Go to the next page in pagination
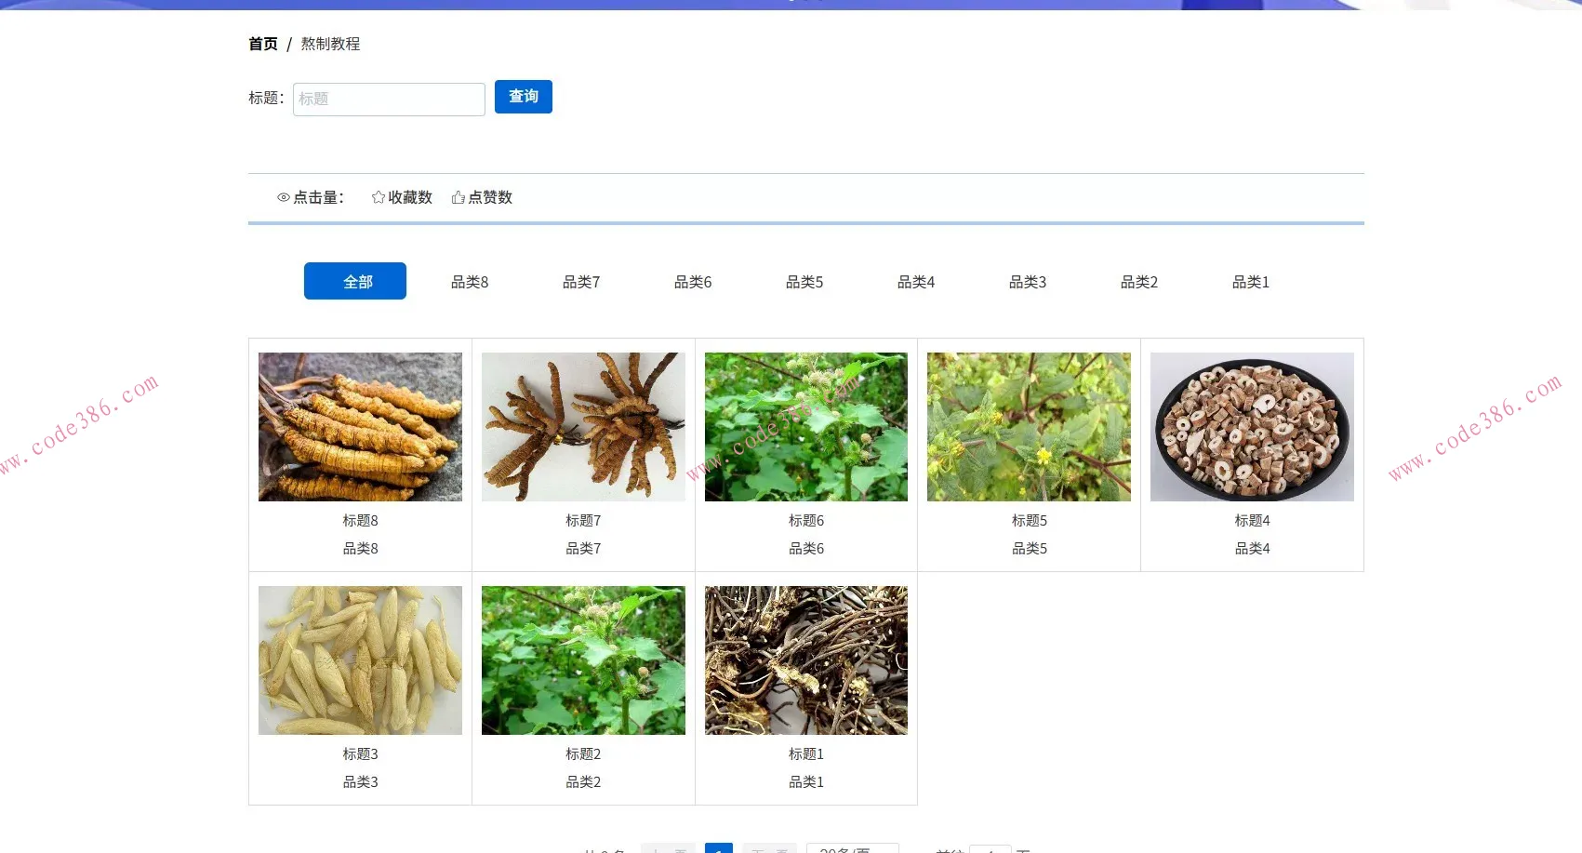The image size is (1582, 853). [769, 848]
